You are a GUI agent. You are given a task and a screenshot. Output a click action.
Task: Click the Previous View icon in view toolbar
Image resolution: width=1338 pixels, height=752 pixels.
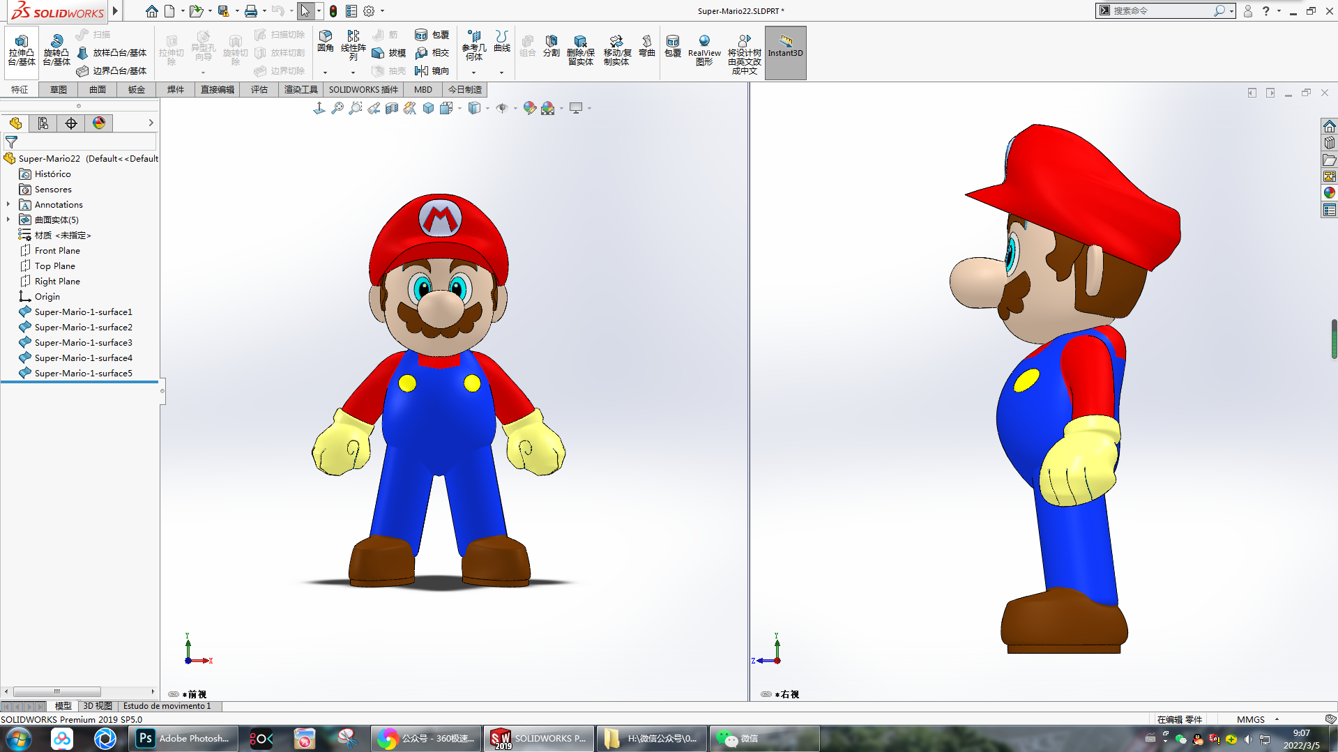pyautogui.click(x=374, y=108)
